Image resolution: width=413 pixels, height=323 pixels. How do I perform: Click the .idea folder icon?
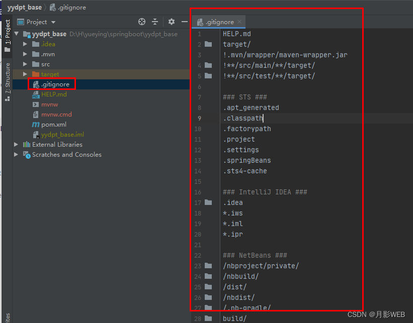pos(36,44)
